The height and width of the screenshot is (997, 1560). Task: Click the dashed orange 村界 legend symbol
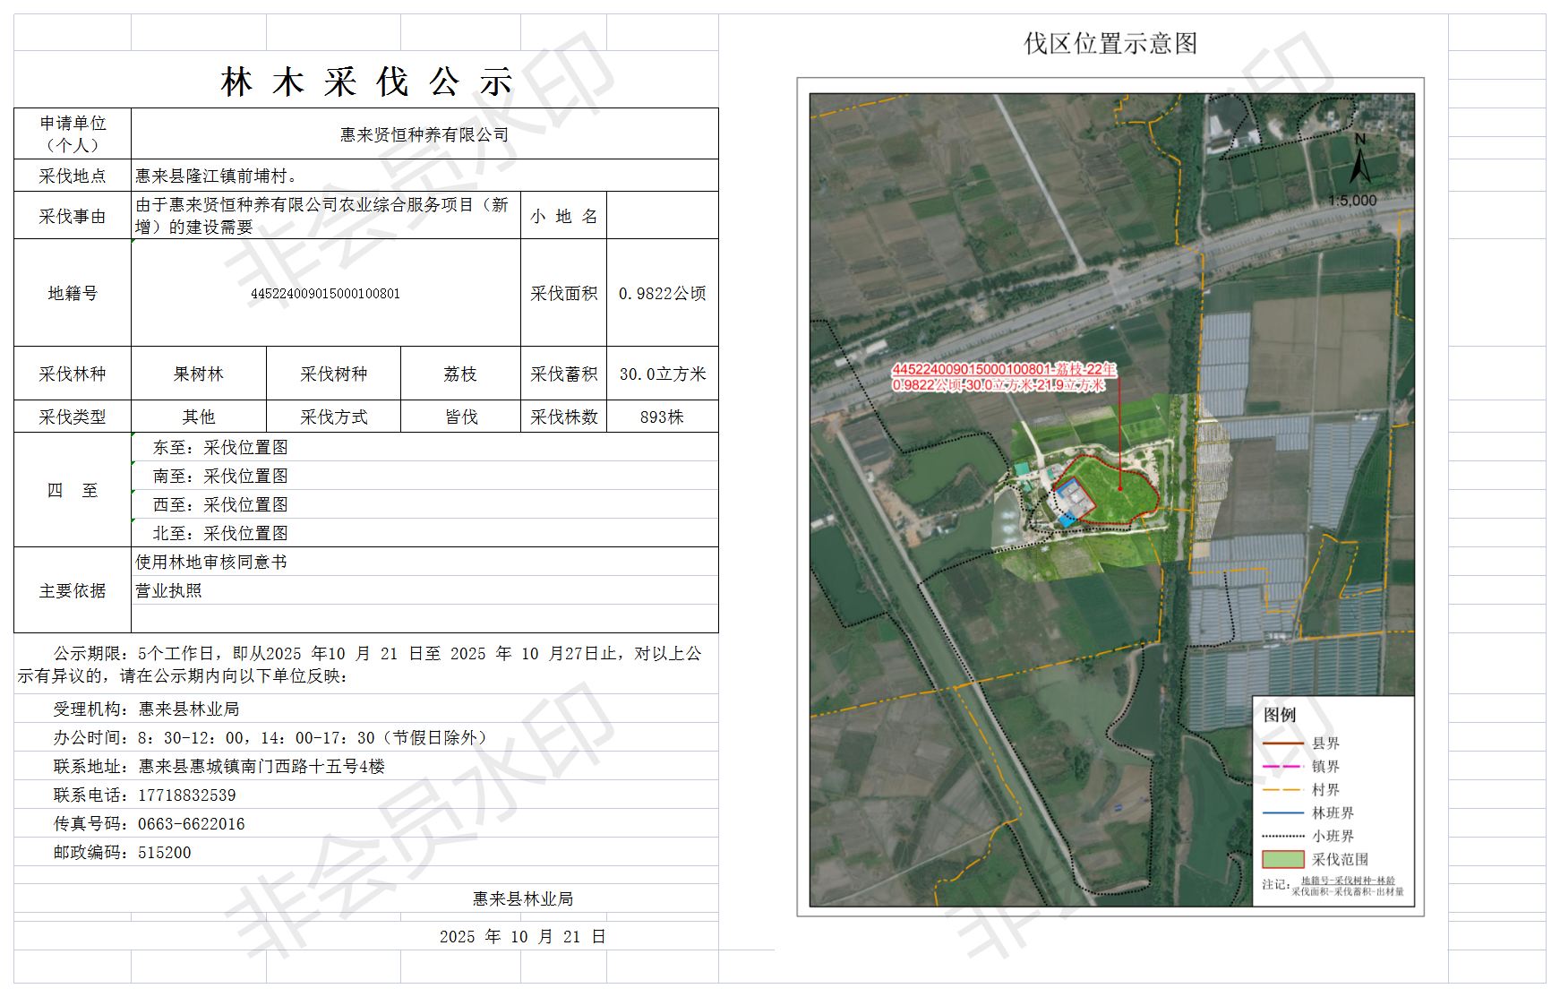pyautogui.click(x=1282, y=790)
